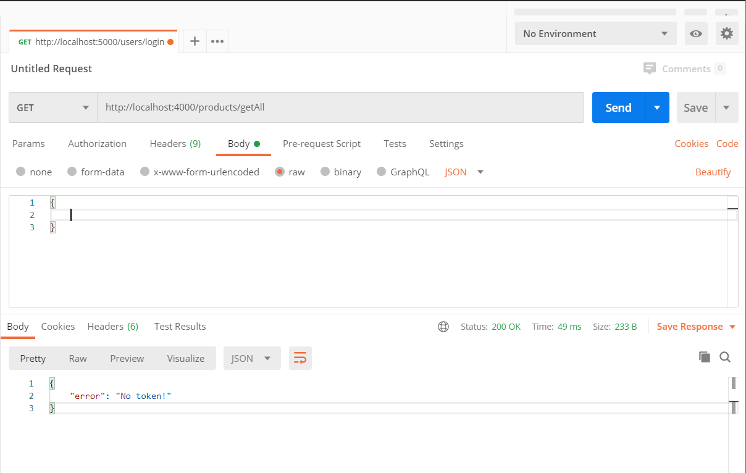Click the "No token!" value in the response

point(143,396)
